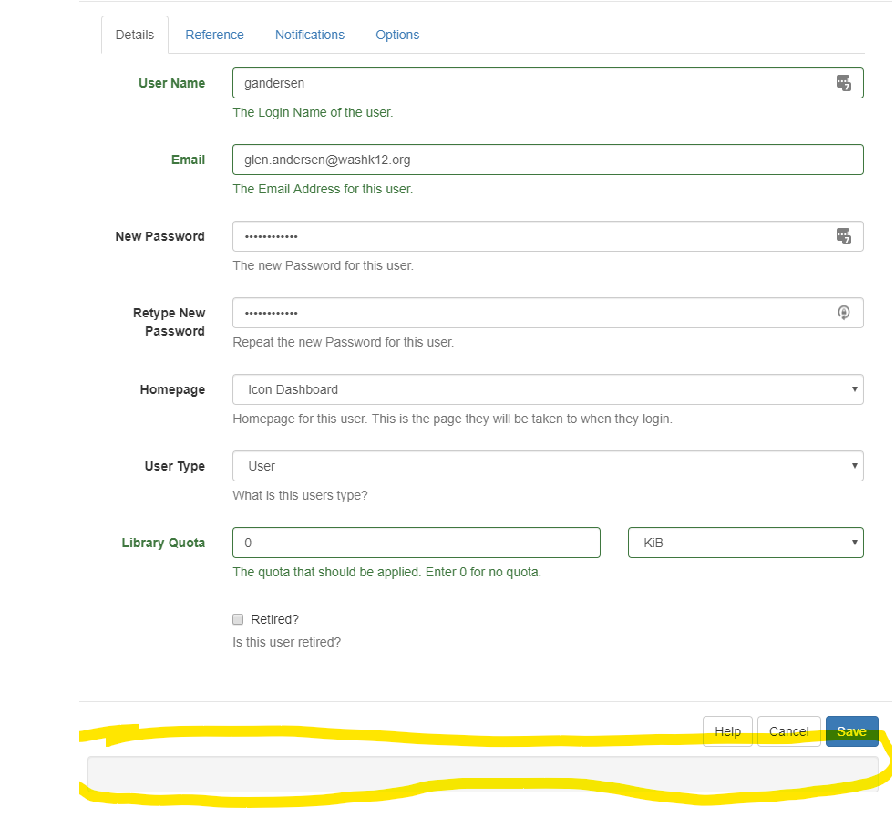Viewport: 895px width, 818px height.
Task: Focus the New Password field
Action: (x=548, y=236)
